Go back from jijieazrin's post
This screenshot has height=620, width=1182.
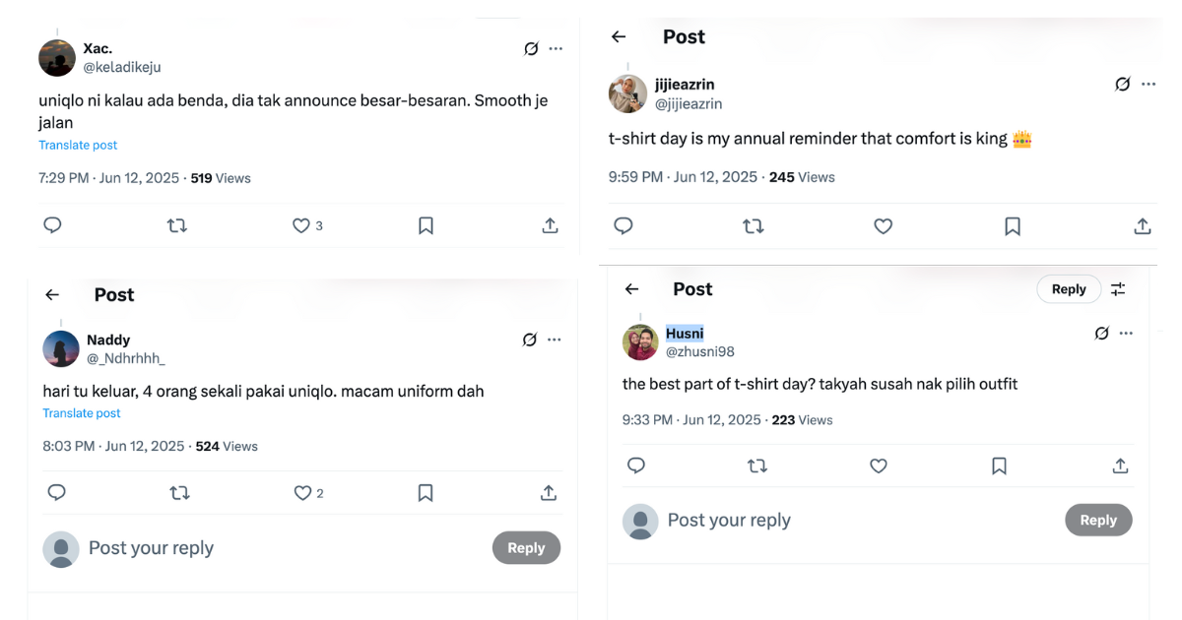(x=619, y=36)
